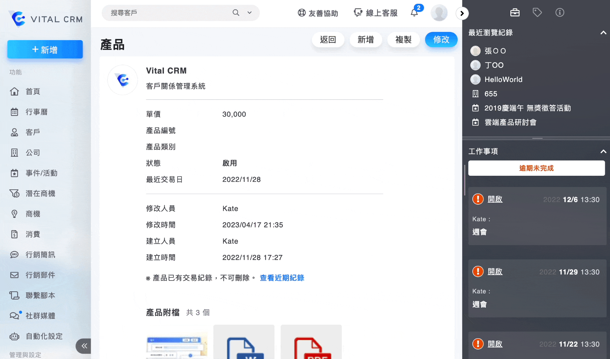610x359 pixels.
Task: Open the 行銷郵件 email icon
Action: (x=14, y=275)
